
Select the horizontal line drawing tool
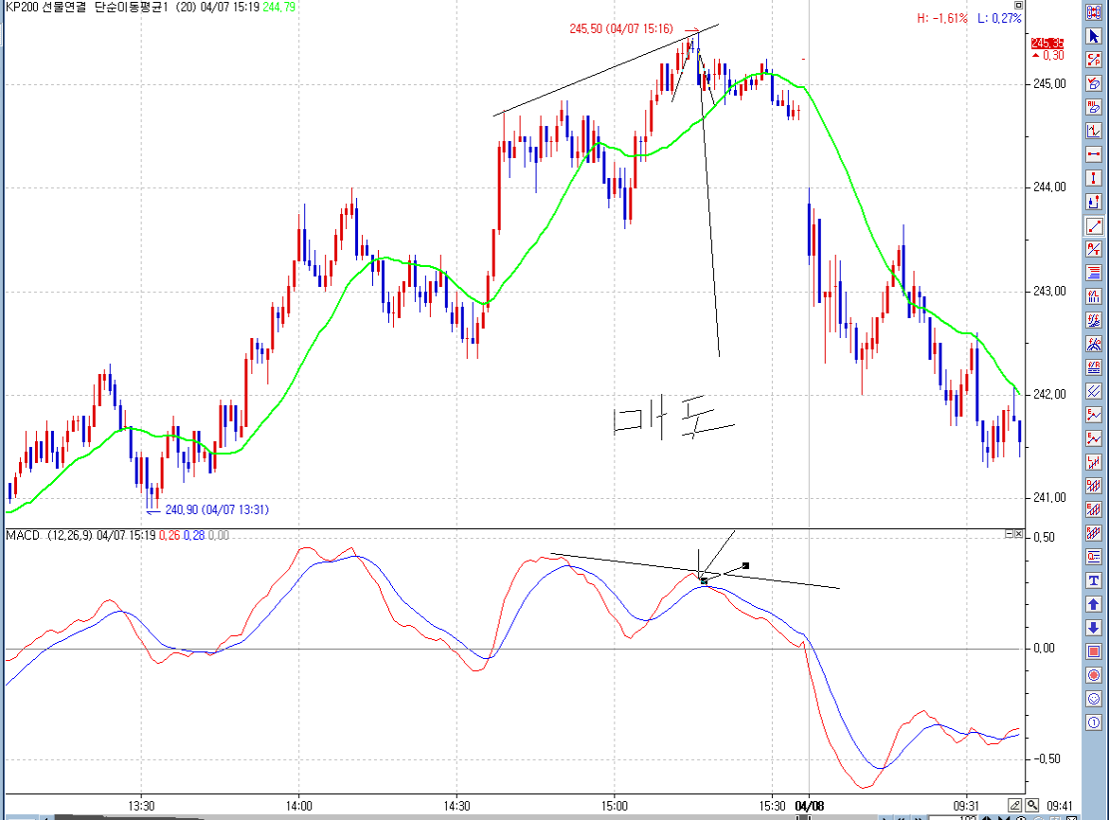coord(1094,154)
